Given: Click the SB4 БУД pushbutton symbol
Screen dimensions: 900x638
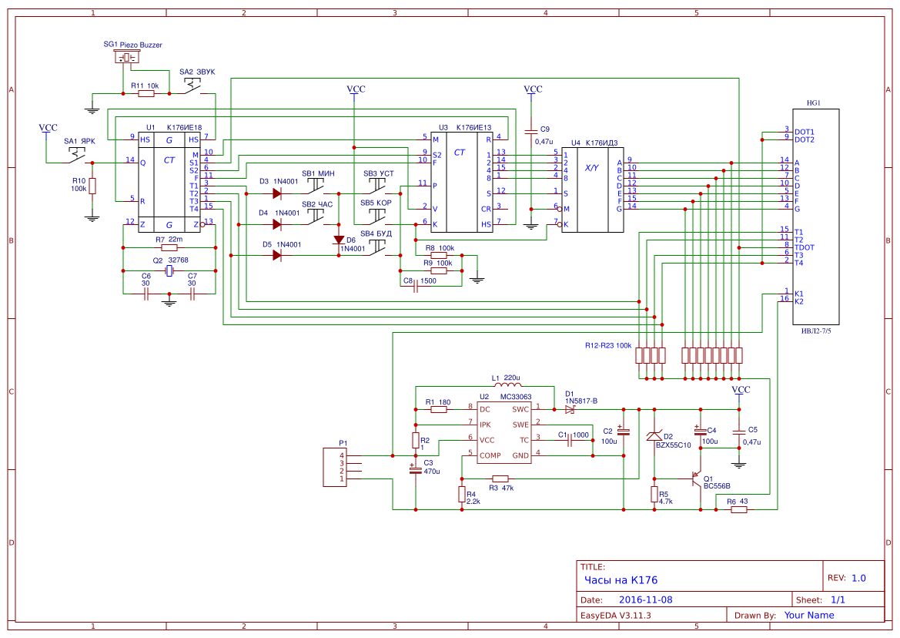Looking at the screenshot, I should 377,247.
